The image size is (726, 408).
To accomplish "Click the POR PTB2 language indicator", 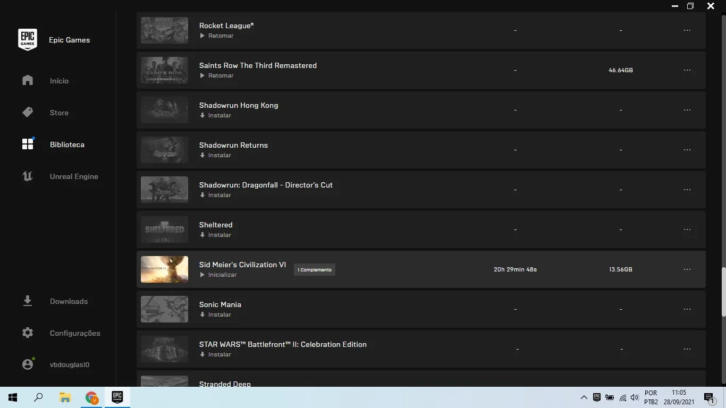I will point(651,397).
